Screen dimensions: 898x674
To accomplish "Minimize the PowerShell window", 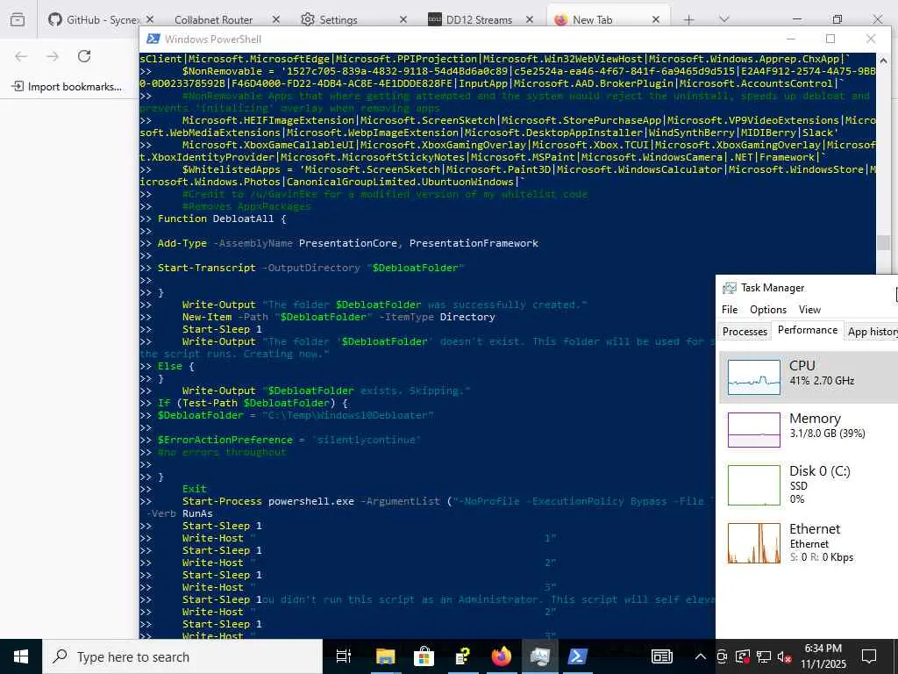I will point(791,39).
